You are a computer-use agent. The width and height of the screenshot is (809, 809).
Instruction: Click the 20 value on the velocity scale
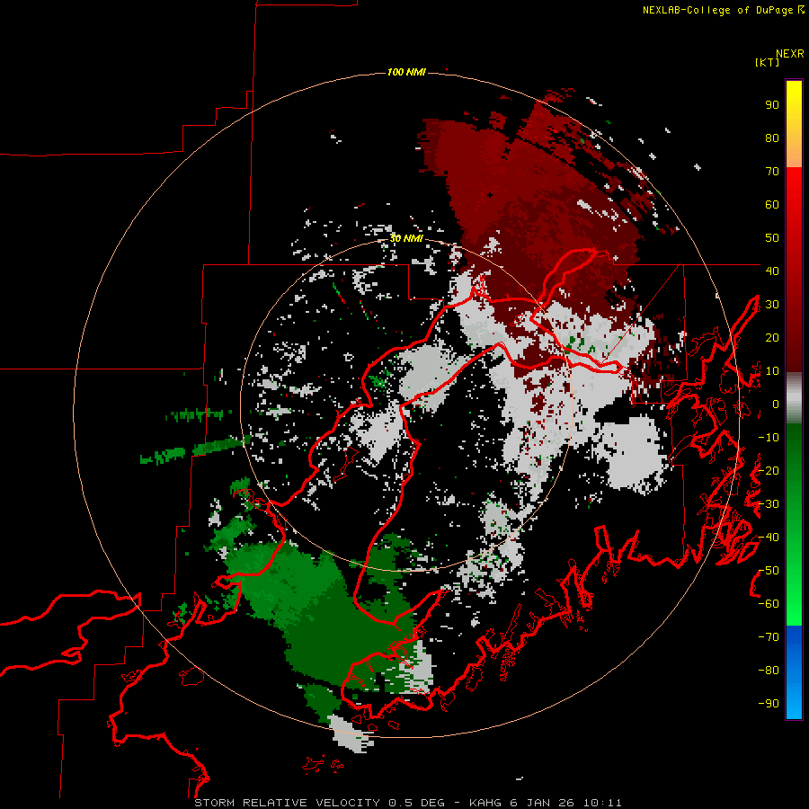(772, 337)
